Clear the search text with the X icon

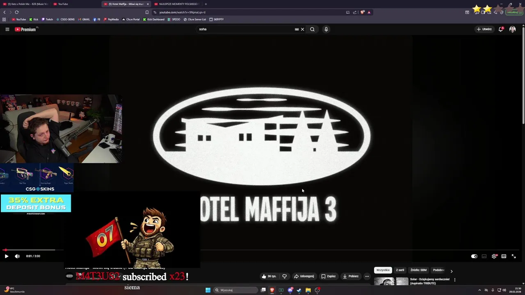tap(302, 29)
